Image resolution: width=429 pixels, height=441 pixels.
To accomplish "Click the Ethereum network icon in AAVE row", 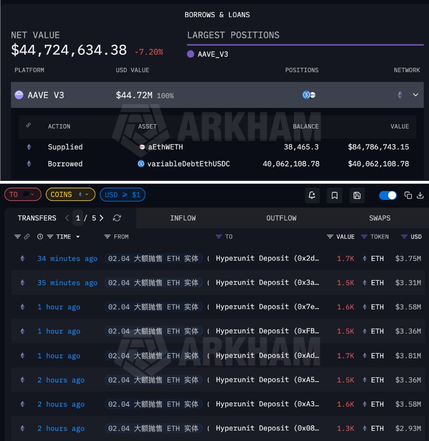I will coord(400,95).
